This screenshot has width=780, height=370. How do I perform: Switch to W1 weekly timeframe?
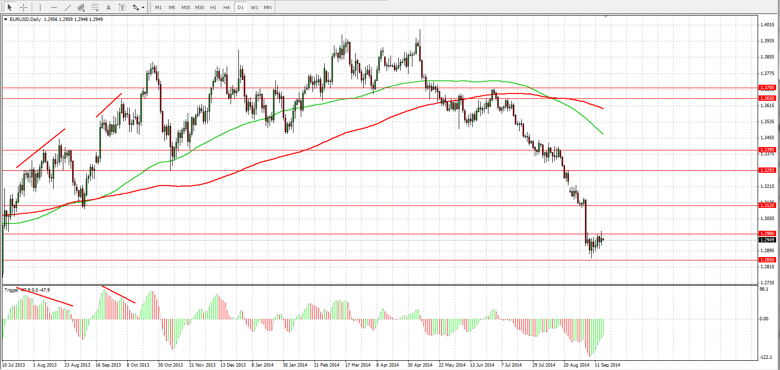tap(254, 7)
